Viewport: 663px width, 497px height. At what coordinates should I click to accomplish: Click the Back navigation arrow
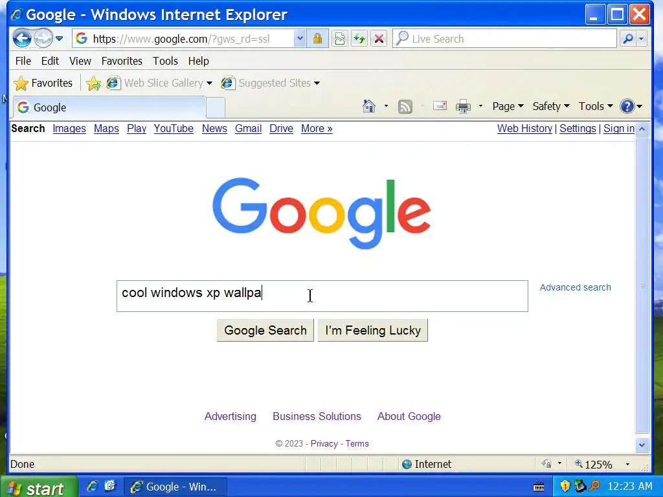point(22,39)
